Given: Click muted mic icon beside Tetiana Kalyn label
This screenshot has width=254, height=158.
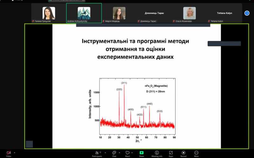Looking at the screenshot, I should click(x=209, y=21).
